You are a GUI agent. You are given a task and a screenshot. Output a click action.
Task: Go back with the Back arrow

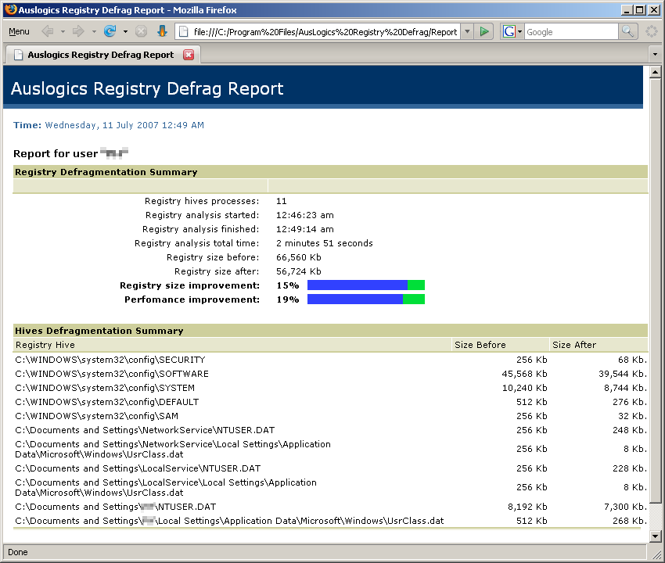pos(48,31)
